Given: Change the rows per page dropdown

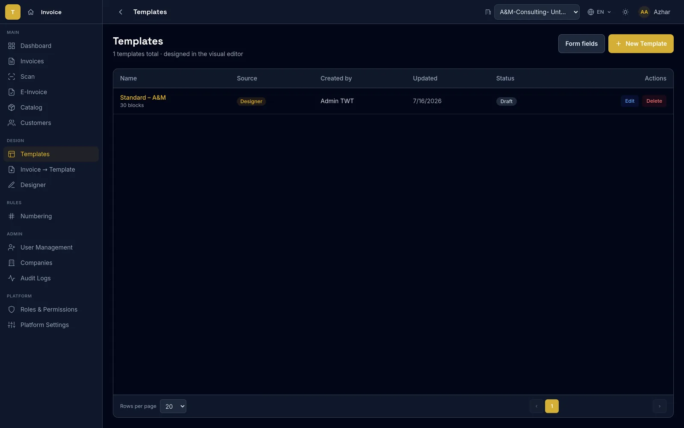Looking at the screenshot, I should click(173, 406).
